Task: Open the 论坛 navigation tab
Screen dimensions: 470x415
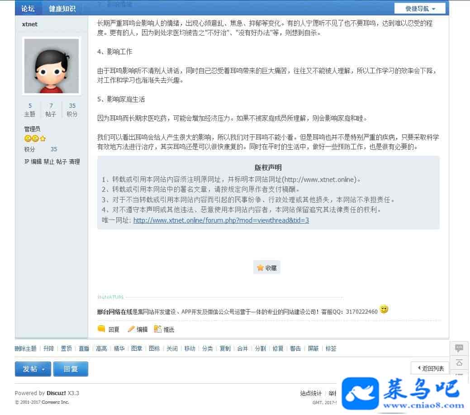Action: [28, 9]
